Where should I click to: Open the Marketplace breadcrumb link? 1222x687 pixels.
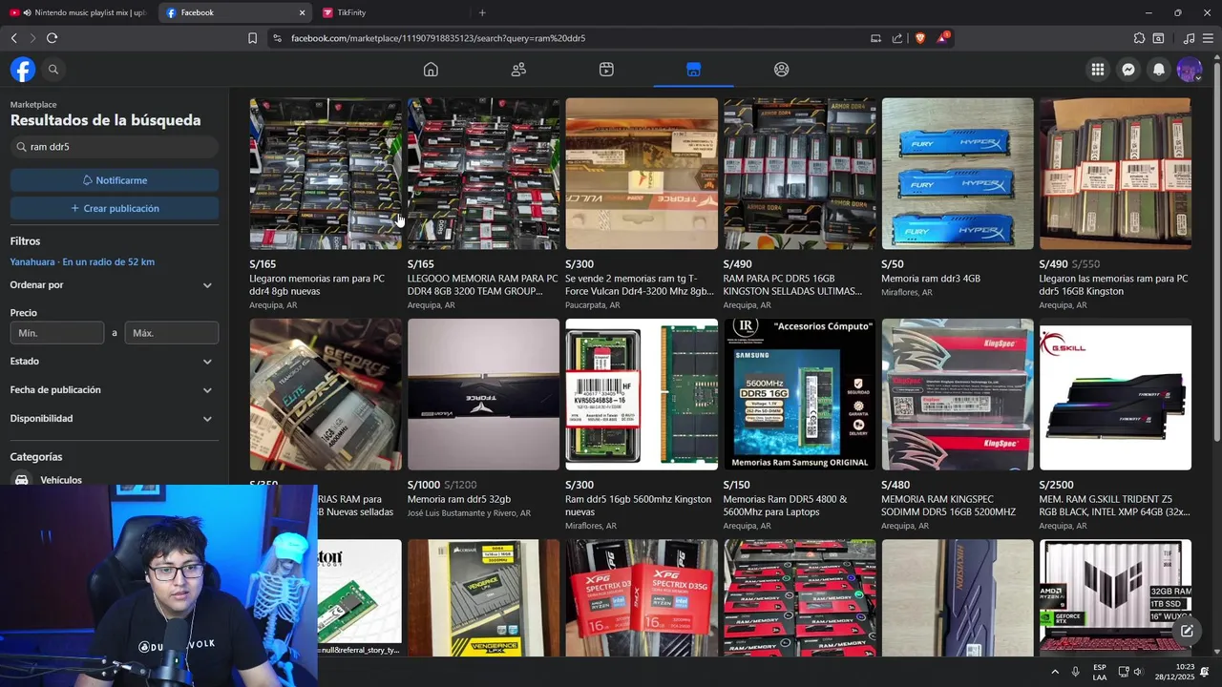[33, 104]
